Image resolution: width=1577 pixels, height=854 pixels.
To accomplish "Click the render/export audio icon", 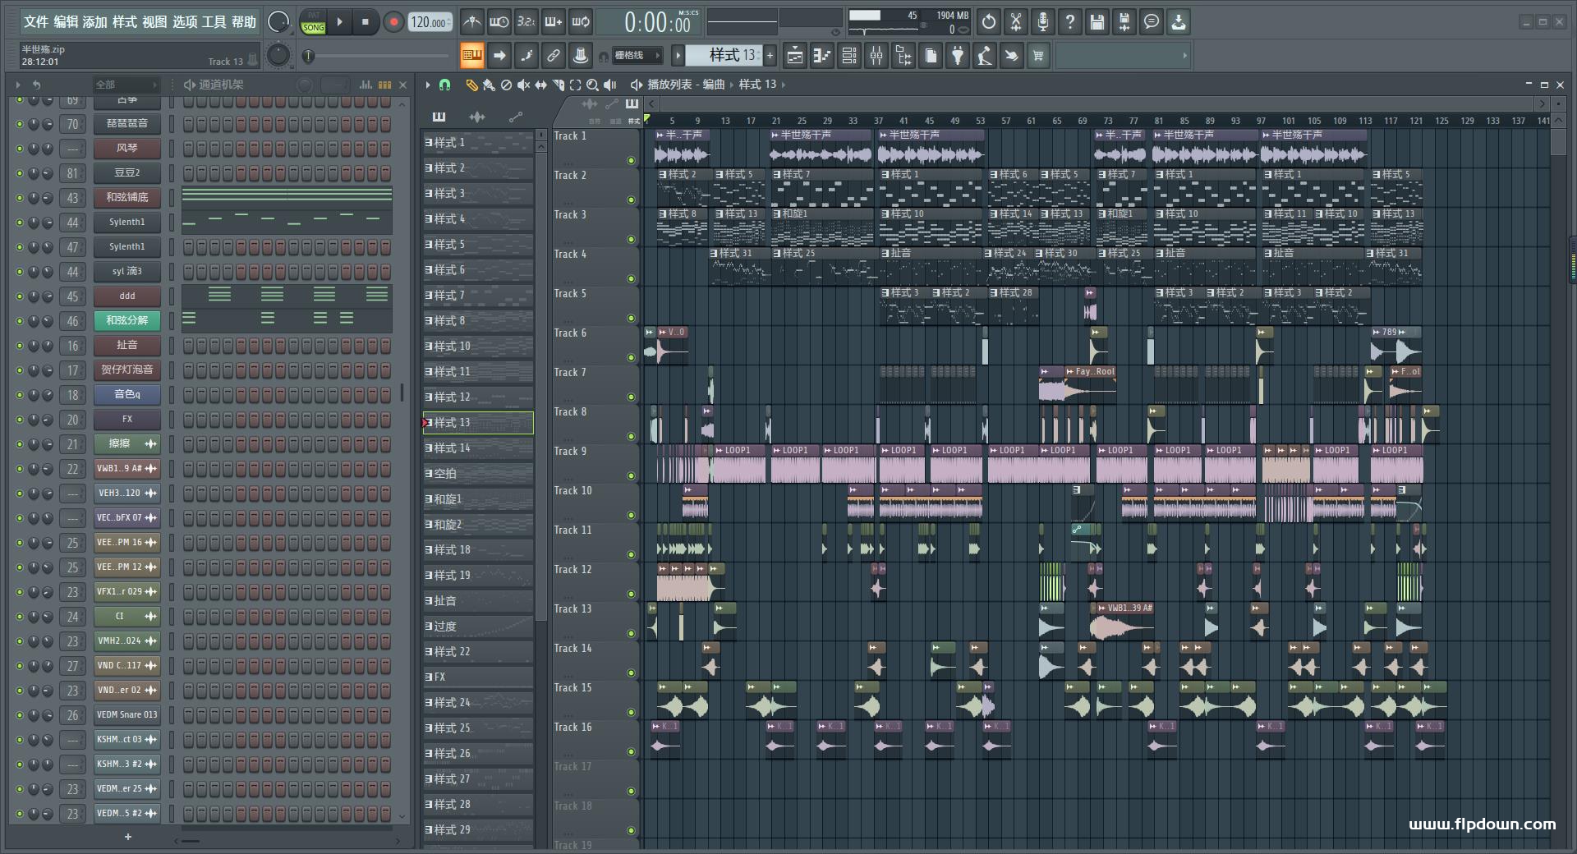I will [1124, 22].
